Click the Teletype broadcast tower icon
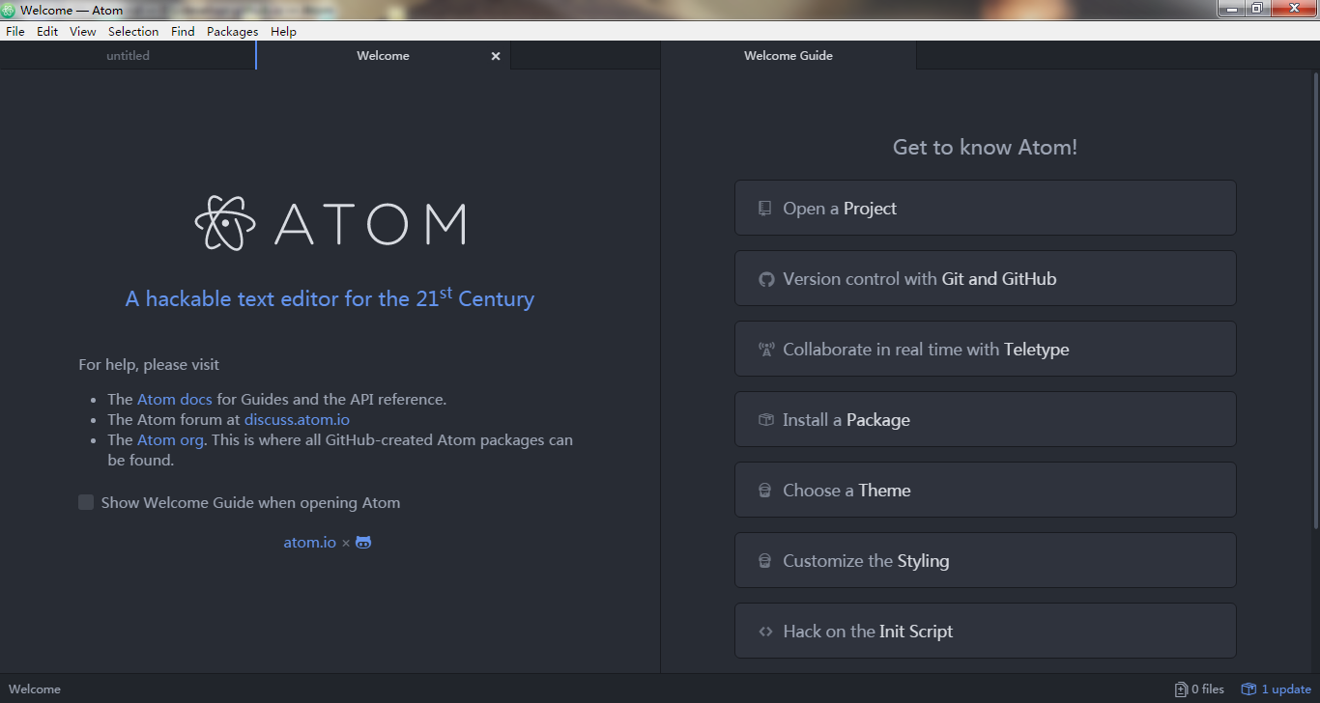 pyautogui.click(x=766, y=350)
